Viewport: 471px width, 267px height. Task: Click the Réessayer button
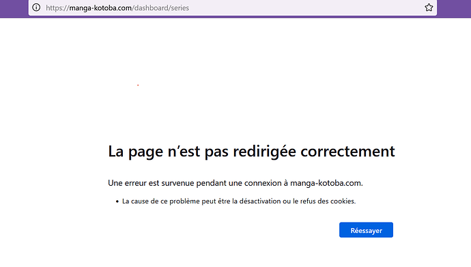click(x=366, y=230)
